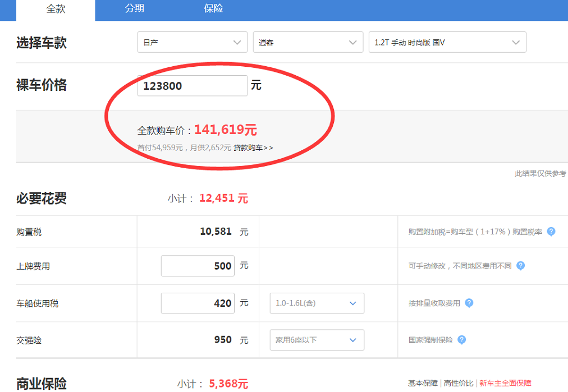
Task: Open the 1.0-1.6L(含) displacement dropdown
Action: point(317,303)
